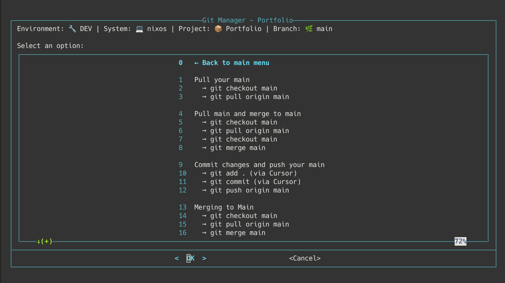Click the package icon beside Portfolio
The width and height of the screenshot is (505, 283).
[218, 29]
